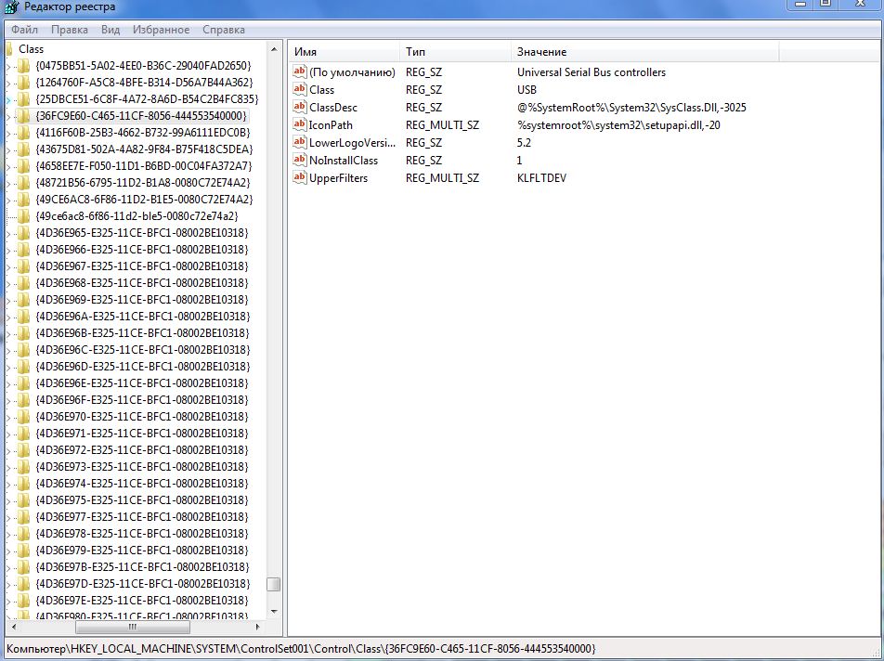884x661 pixels.
Task: Expand the {4D36E972-E325-11CE-BFC1-08002BE10318} key
Action: pos(8,451)
